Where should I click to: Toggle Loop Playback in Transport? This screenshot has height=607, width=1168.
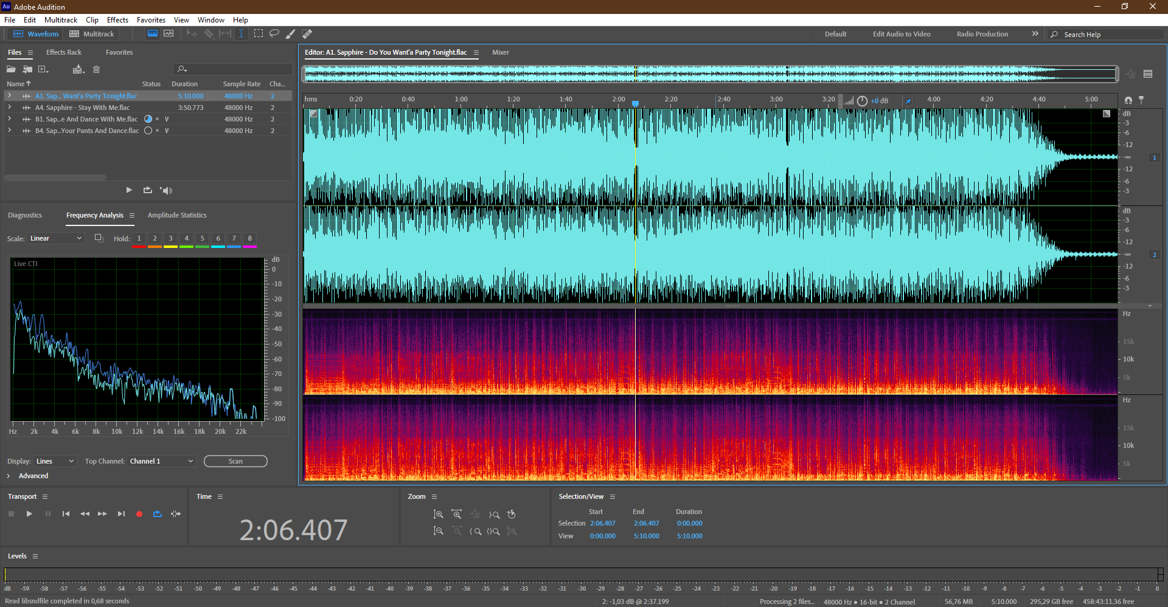158,514
